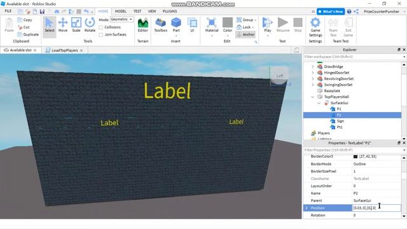Click the Save icon in quick access bar
Viewport: 407px width, 229px height.
coord(42,11)
